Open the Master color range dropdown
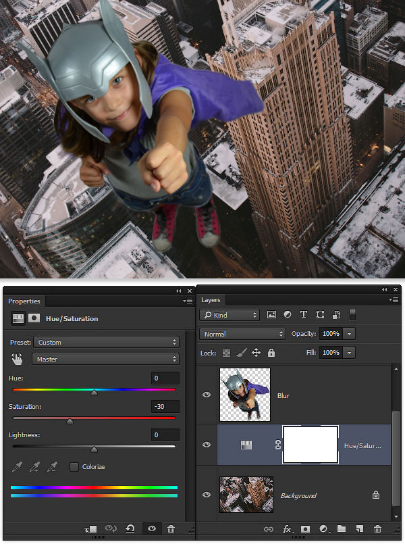 tap(105, 359)
